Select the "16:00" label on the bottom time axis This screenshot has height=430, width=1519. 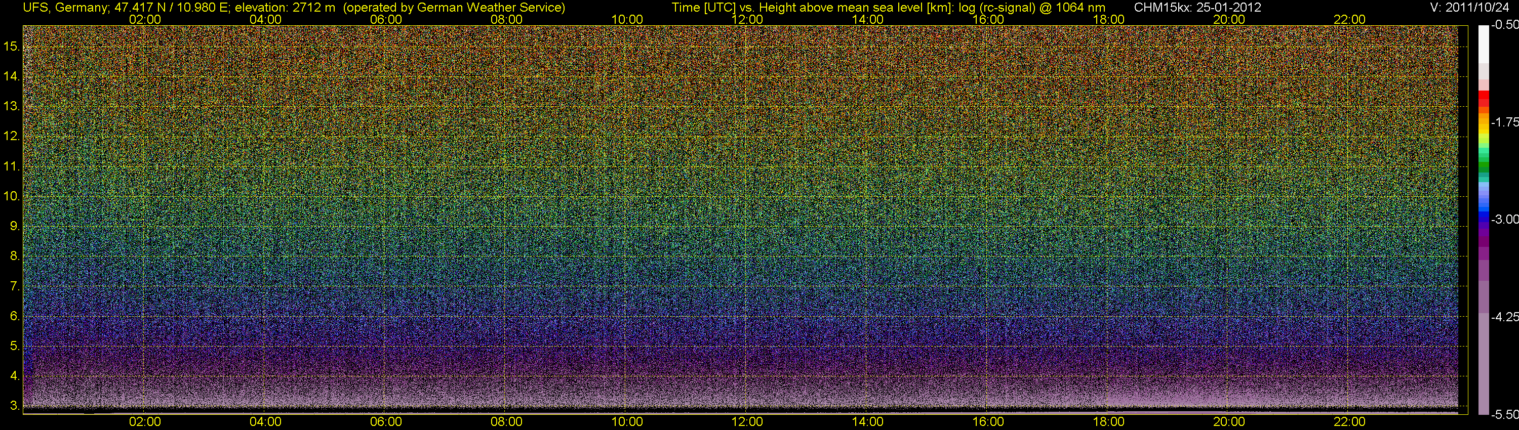[988, 422]
